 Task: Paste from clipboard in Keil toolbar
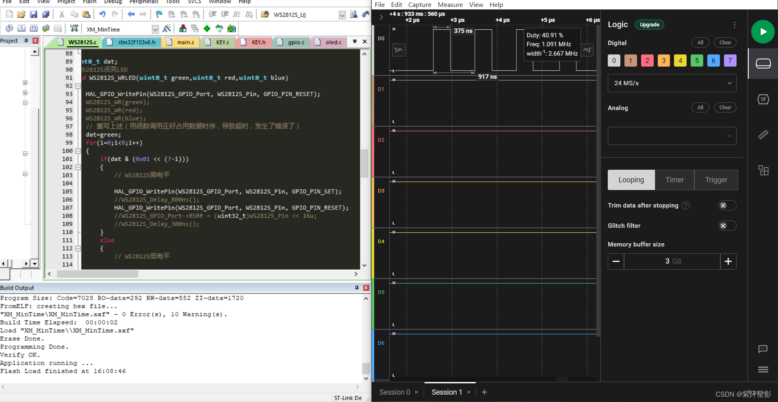pyautogui.click(x=86, y=15)
